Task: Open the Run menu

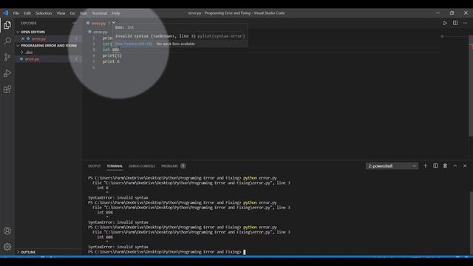Action: click(84, 13)
